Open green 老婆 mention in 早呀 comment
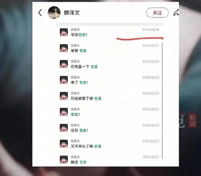This screenshot has height=176, width=201. 82,35
